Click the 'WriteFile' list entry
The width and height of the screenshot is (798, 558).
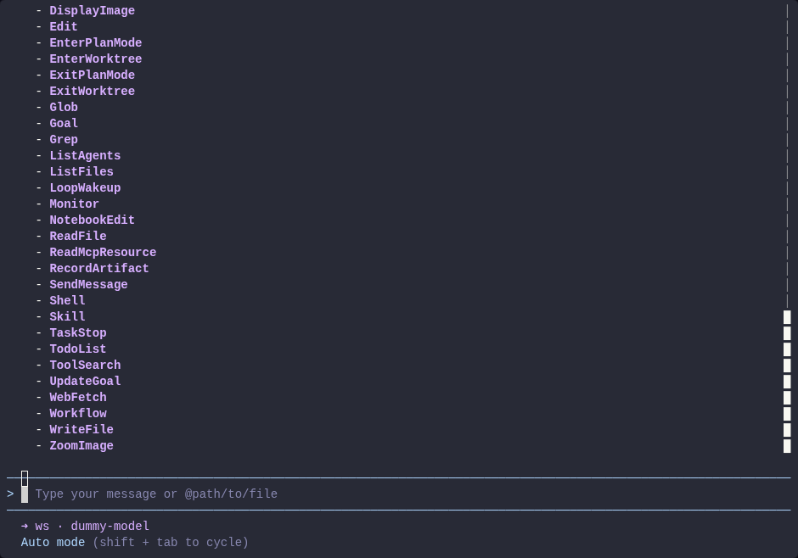coord(81,429)
